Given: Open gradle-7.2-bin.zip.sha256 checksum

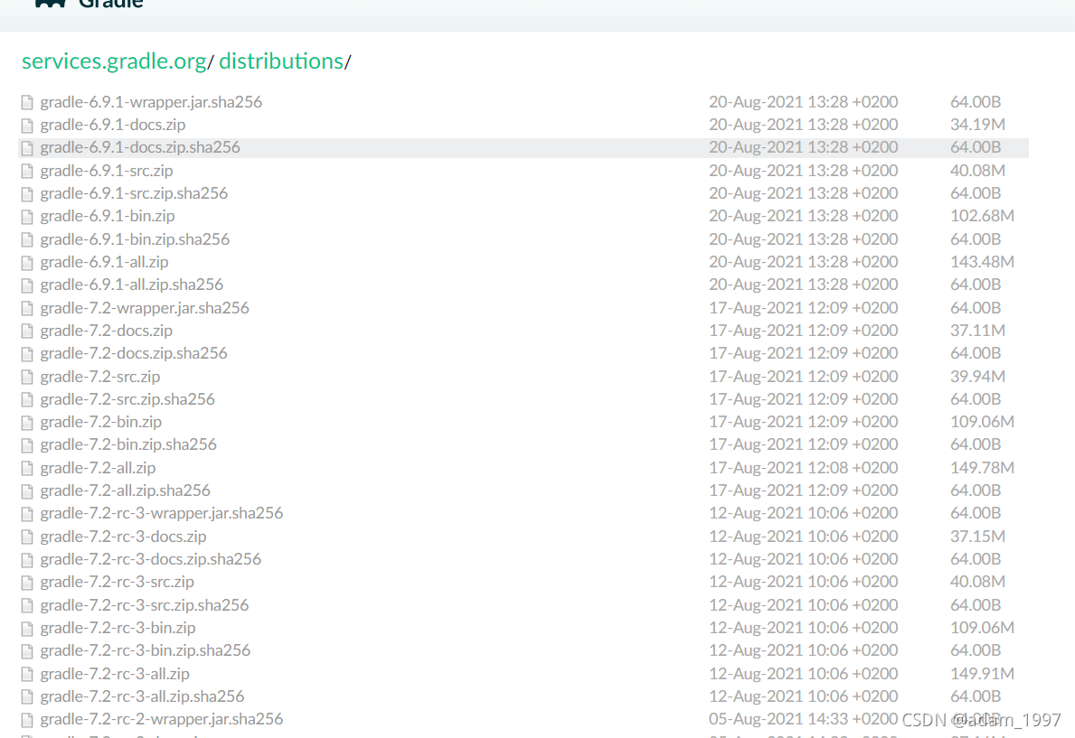Looking at the screenshot, I should (x=128, y=444).
